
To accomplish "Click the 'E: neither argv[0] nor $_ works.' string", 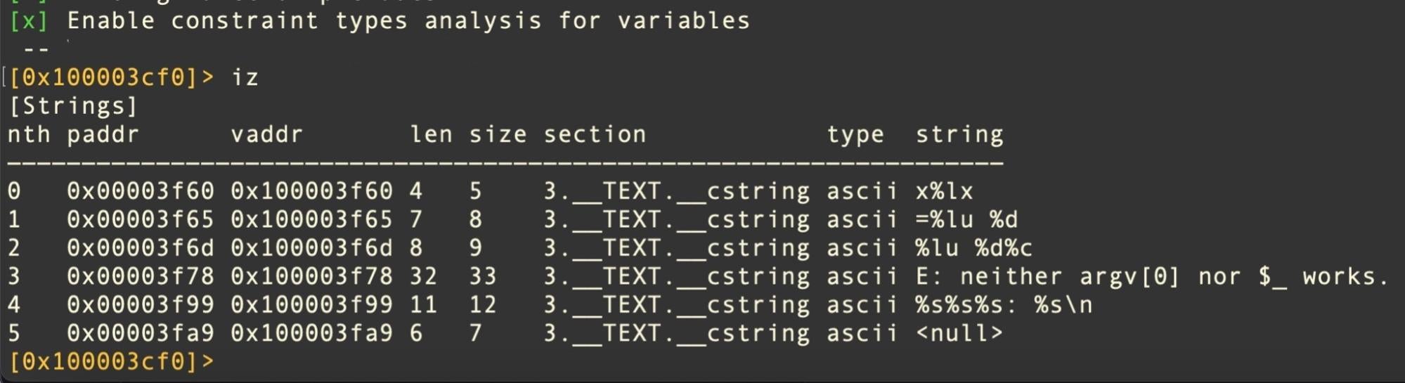I will 1152,277.
